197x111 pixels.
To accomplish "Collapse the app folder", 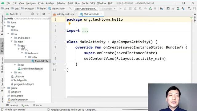I will [x=5, y=26].
